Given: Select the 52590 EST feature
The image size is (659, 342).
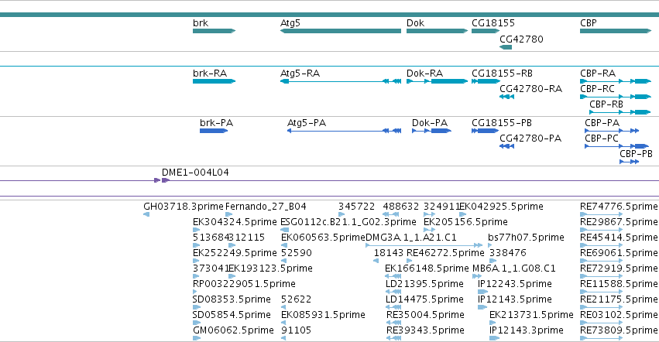Looking at the screenshot, I should pyautogui.click(x=283, y=261).
